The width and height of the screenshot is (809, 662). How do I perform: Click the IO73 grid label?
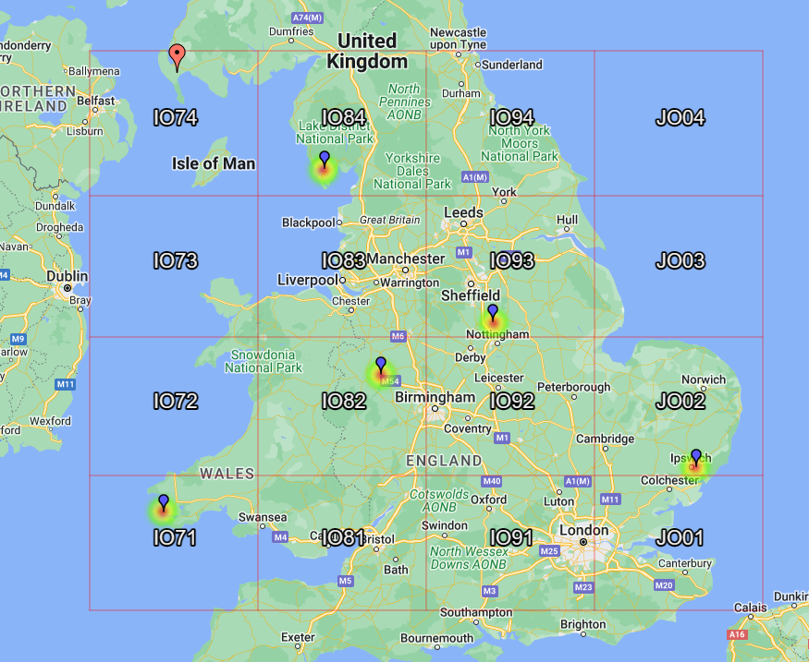click(176, 260)
